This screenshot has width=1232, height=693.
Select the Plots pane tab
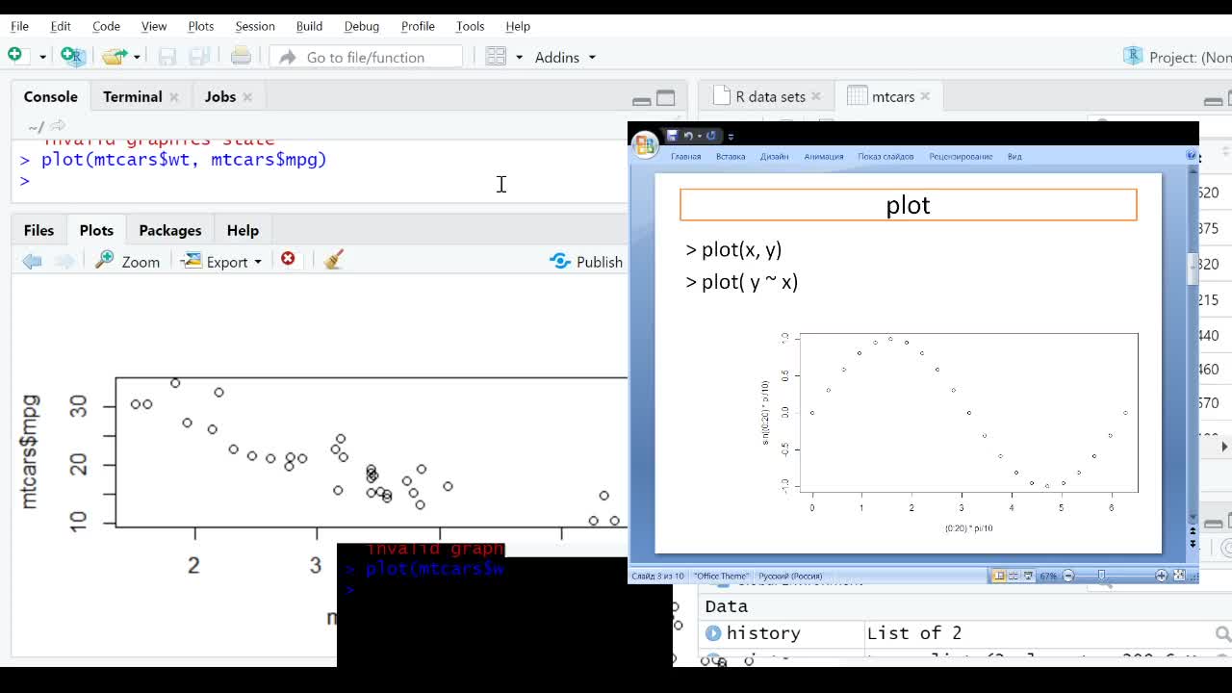(x=96, y=230)
